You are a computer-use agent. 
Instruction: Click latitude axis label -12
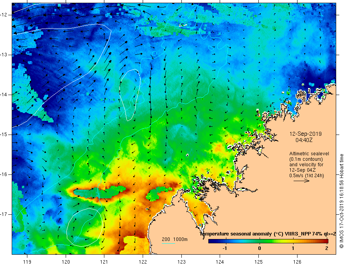point(4,15)
